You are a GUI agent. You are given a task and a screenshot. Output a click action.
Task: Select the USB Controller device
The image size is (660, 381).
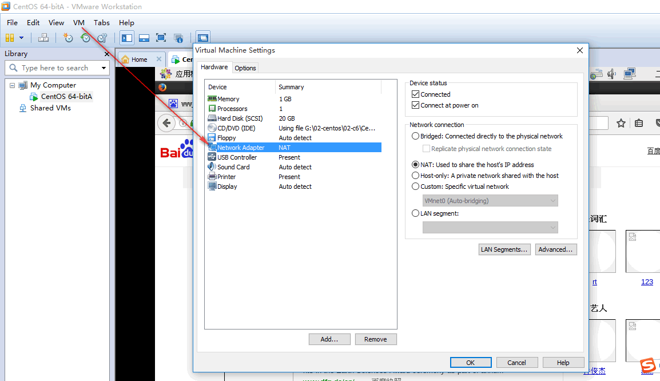click(294, 157)
